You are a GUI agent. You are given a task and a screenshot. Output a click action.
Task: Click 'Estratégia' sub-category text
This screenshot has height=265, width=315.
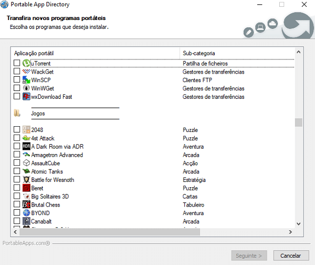(194, 180)
